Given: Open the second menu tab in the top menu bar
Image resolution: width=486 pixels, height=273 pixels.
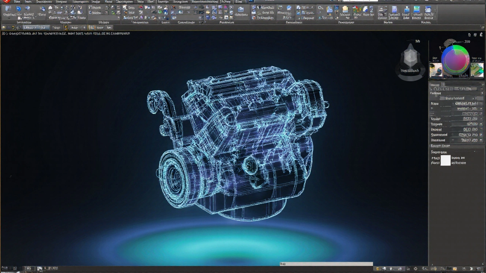Looking at the screenshot, I should pyautogui.click(x=28, y=2).
